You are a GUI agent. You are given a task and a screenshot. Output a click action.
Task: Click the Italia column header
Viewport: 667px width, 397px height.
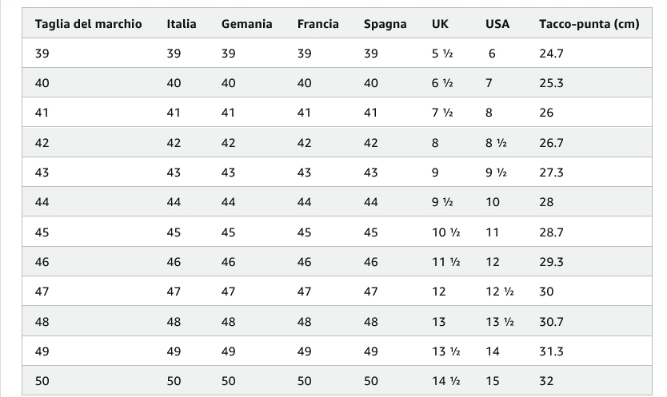coord(182,24)
